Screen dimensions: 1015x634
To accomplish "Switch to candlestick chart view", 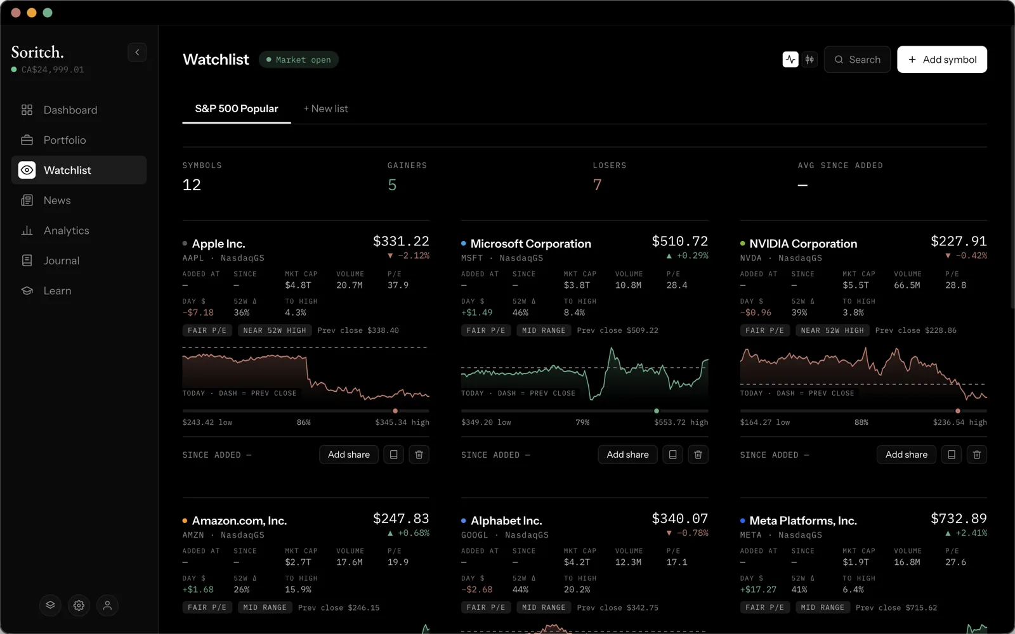I will pos(809,60).
